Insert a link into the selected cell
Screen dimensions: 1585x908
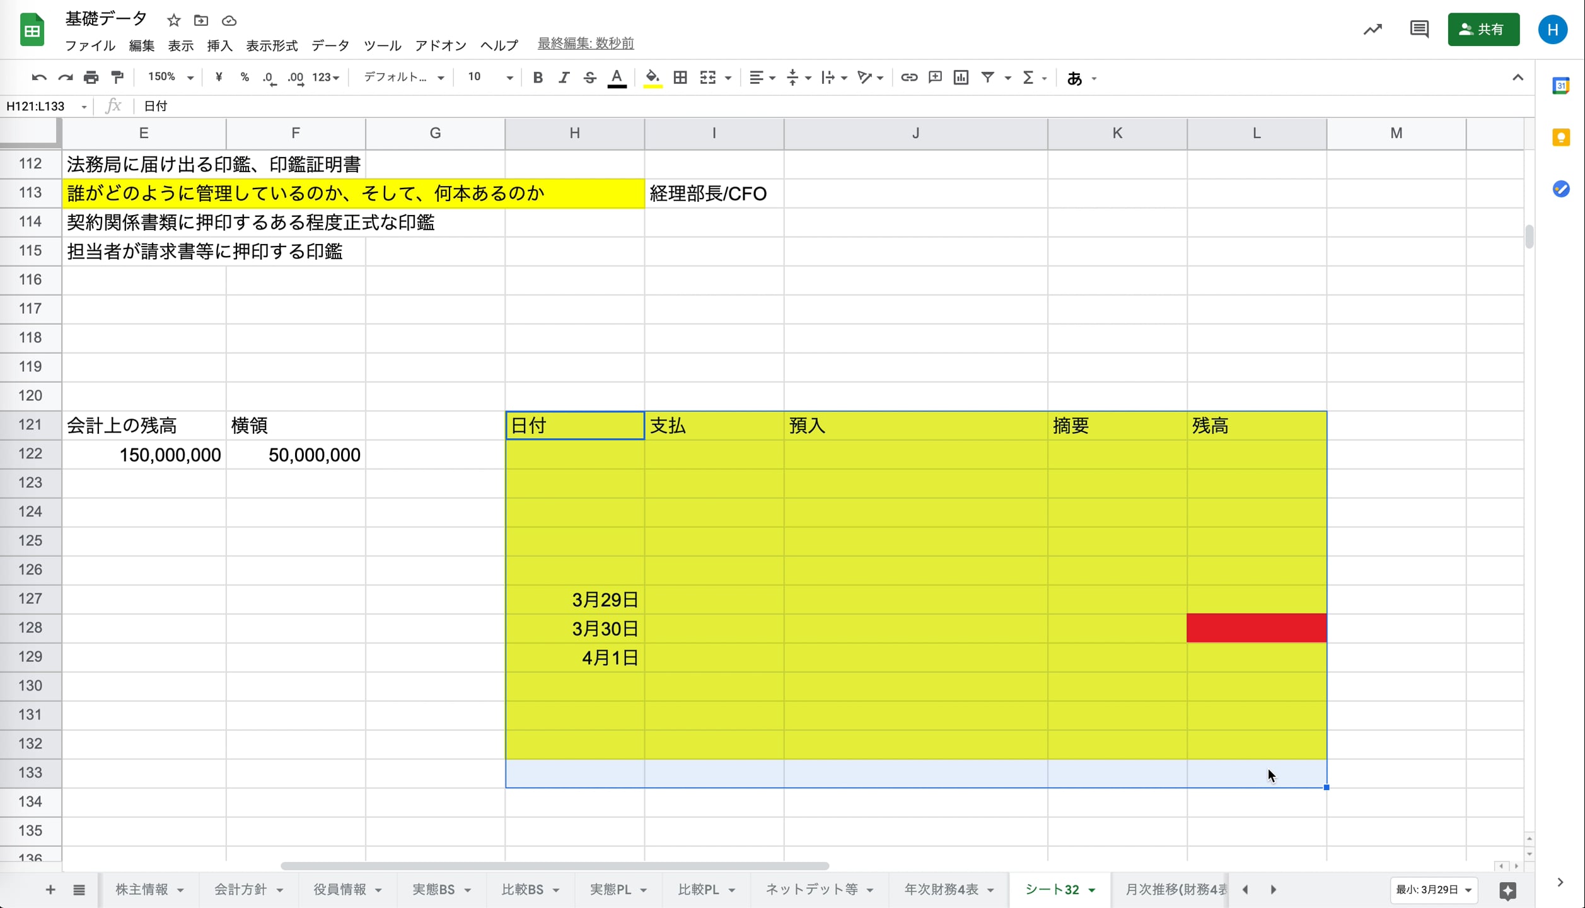(909, 77)
